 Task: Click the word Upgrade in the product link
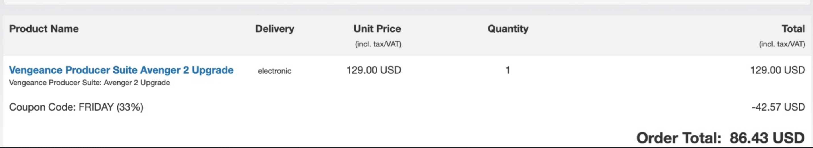click(212, 70)
